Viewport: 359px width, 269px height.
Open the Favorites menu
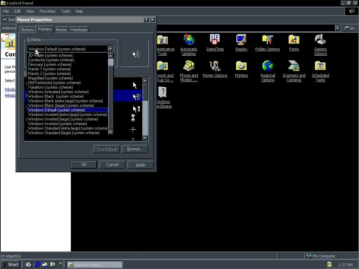click(x=47, y=11)
